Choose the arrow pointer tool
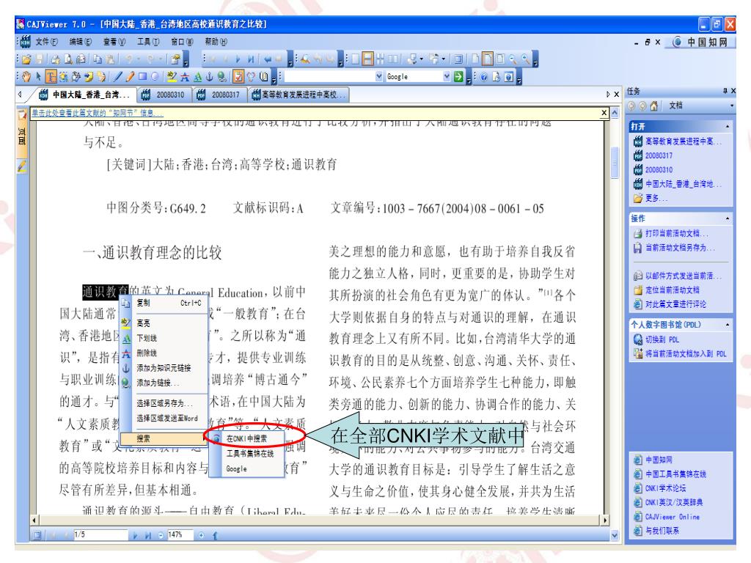 coord(38,76)
